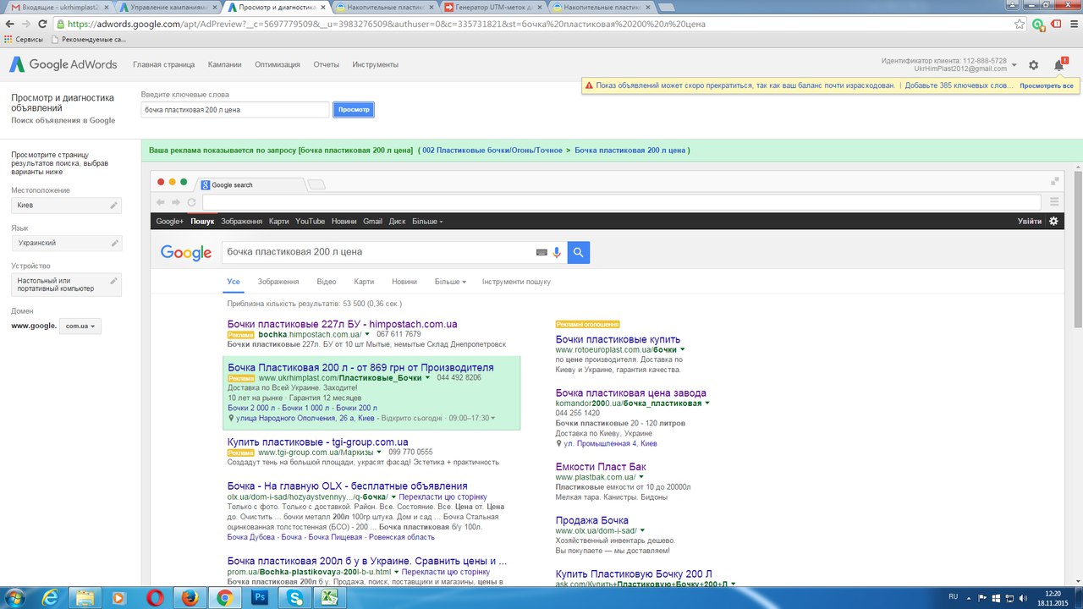Screen dimensions: 1083x609
Task: Click the Просмотр button
Action: (x=353, y=110)
